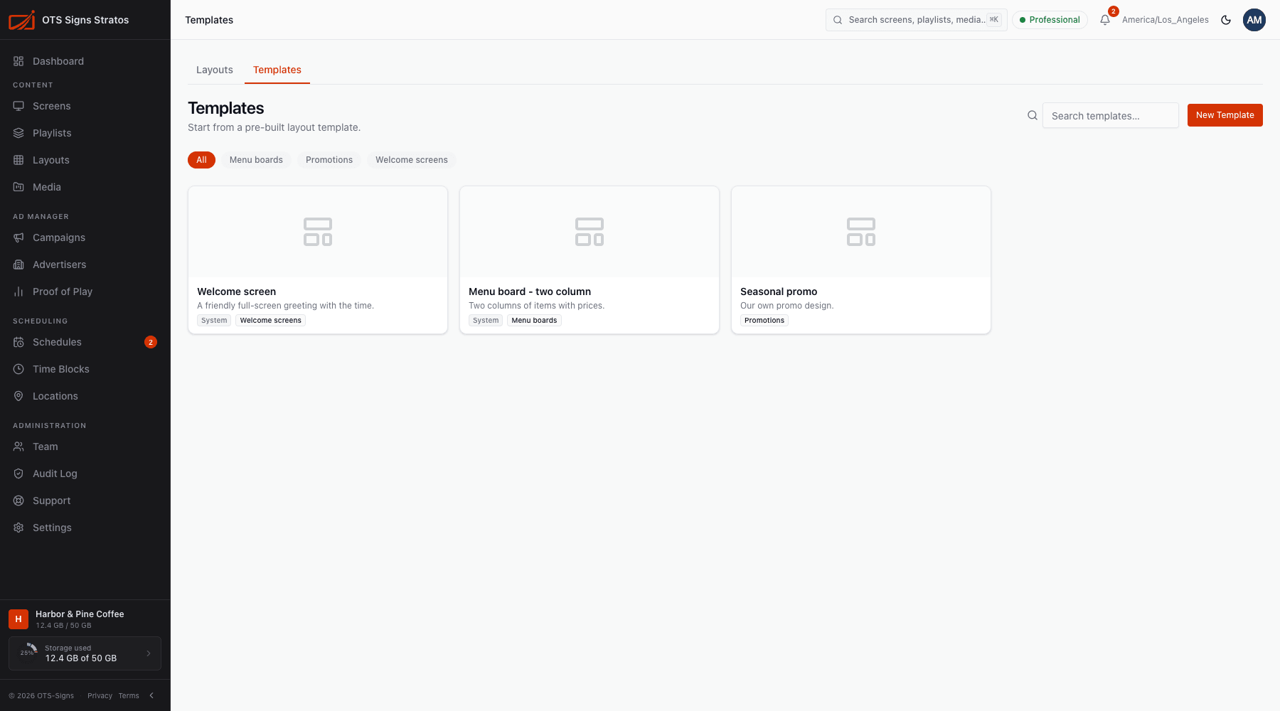Screen dimensions: 1280x711
Task: Open the Dashboard icon in sidebar
Action: tap(18, 61)
